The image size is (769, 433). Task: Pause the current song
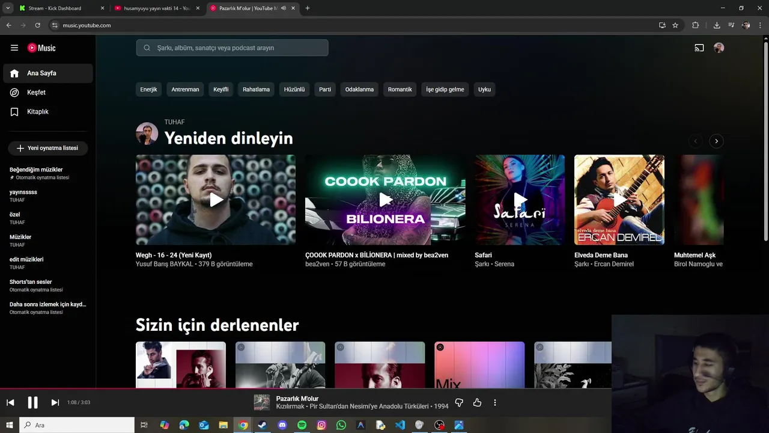33,402
